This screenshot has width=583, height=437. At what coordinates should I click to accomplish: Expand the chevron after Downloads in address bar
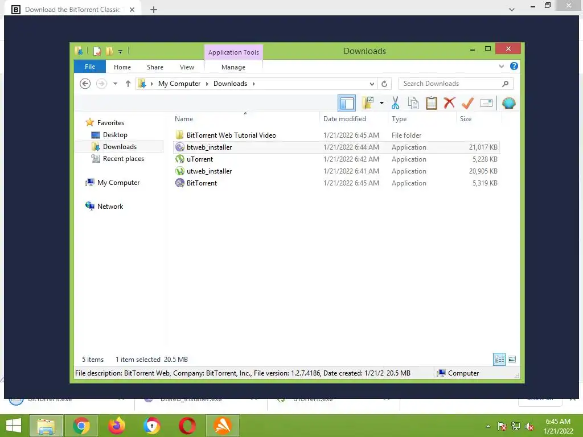tap(253, 84)
